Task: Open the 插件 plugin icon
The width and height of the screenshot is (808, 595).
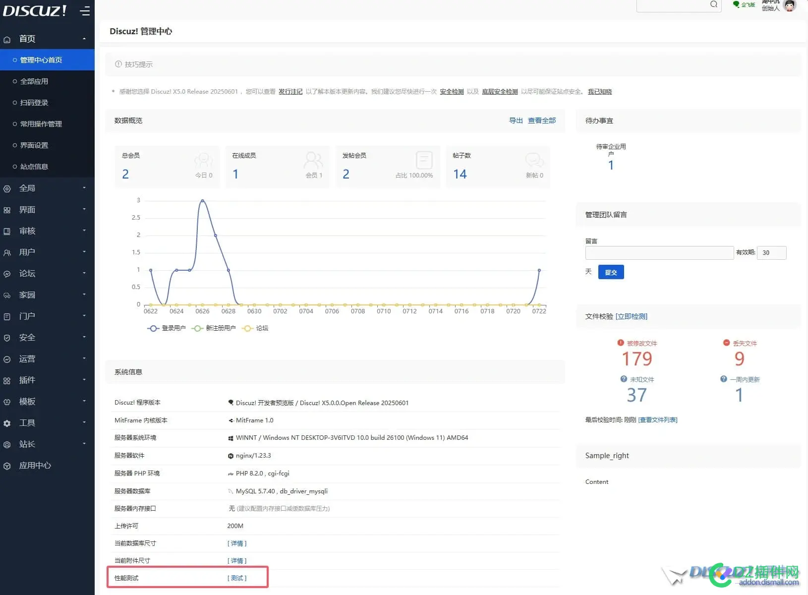Action: click(6, 380)
